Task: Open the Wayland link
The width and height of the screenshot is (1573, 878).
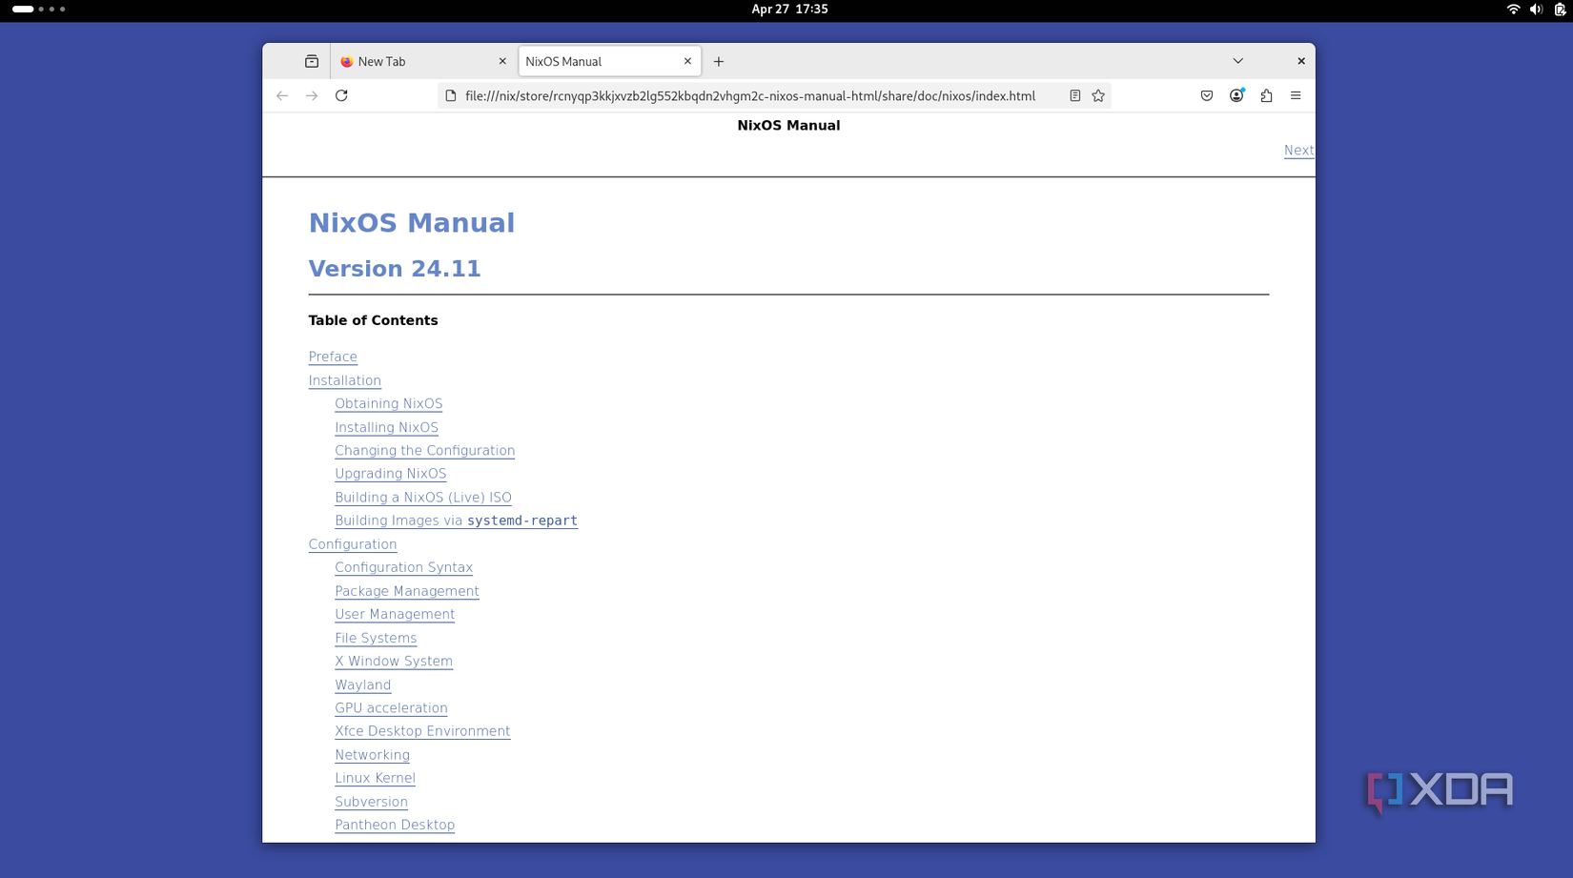Action: (x=362, y=684)
